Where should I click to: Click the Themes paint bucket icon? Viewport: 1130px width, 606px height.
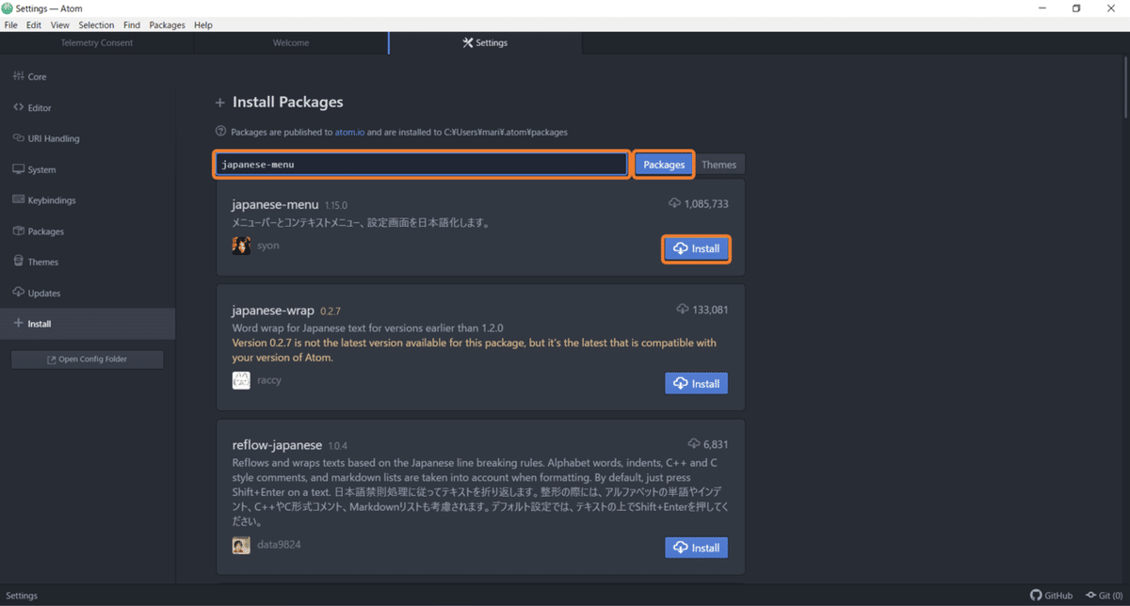[18, 262]
